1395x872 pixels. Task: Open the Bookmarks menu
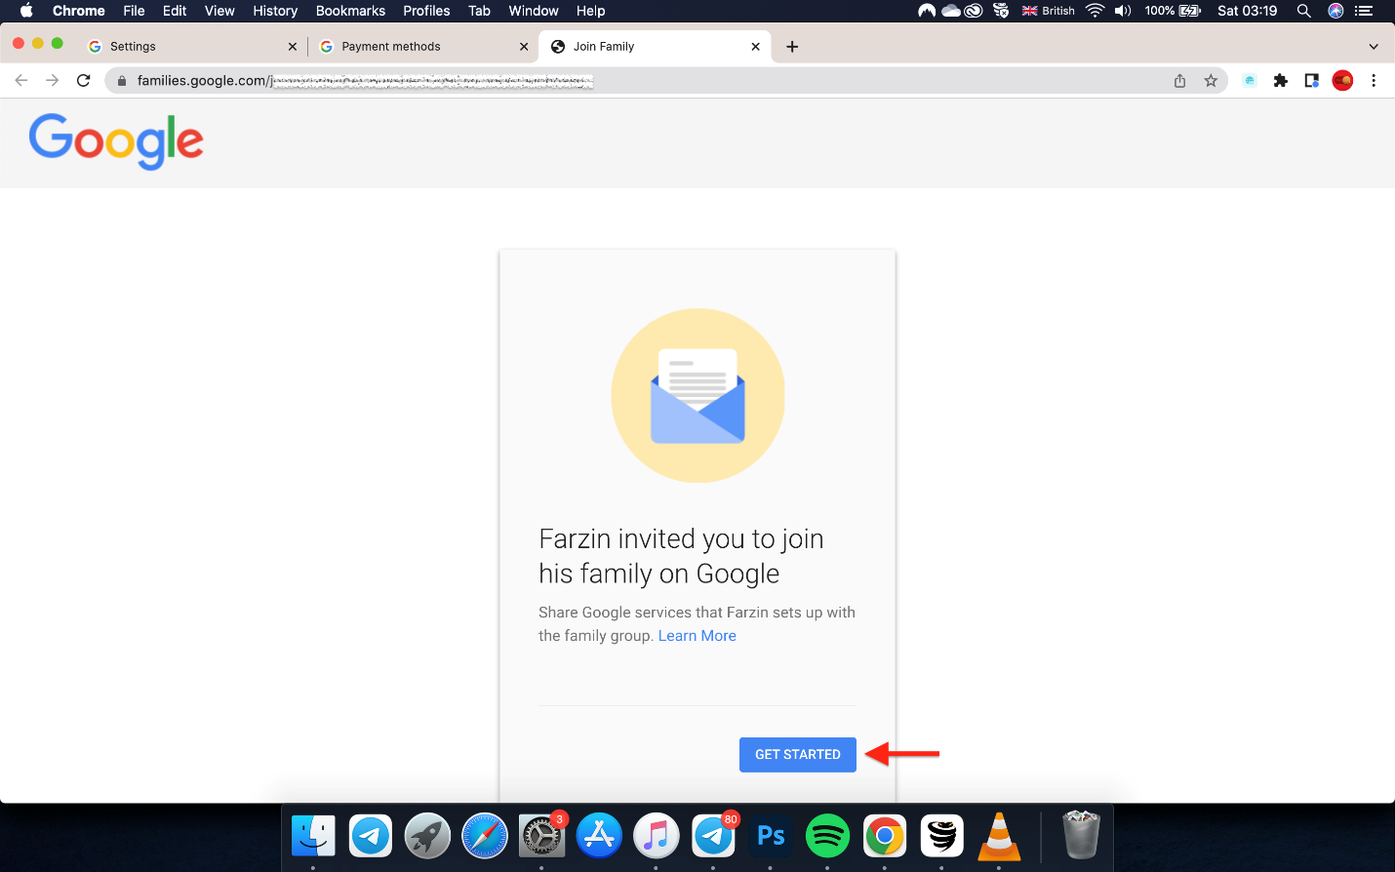(x=350, y=11)
